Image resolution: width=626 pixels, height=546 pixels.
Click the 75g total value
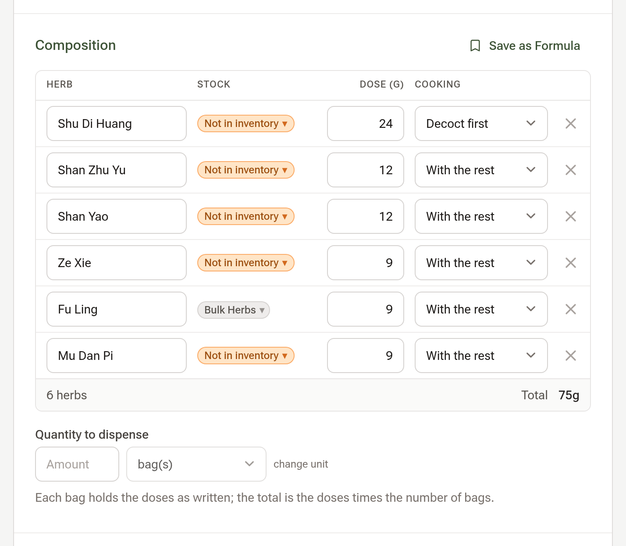click(x=569, y=395)
